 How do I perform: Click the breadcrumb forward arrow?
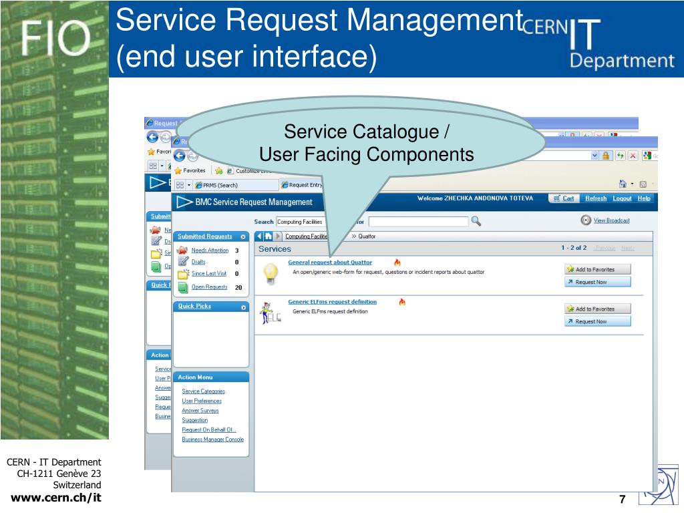[277, 236]
